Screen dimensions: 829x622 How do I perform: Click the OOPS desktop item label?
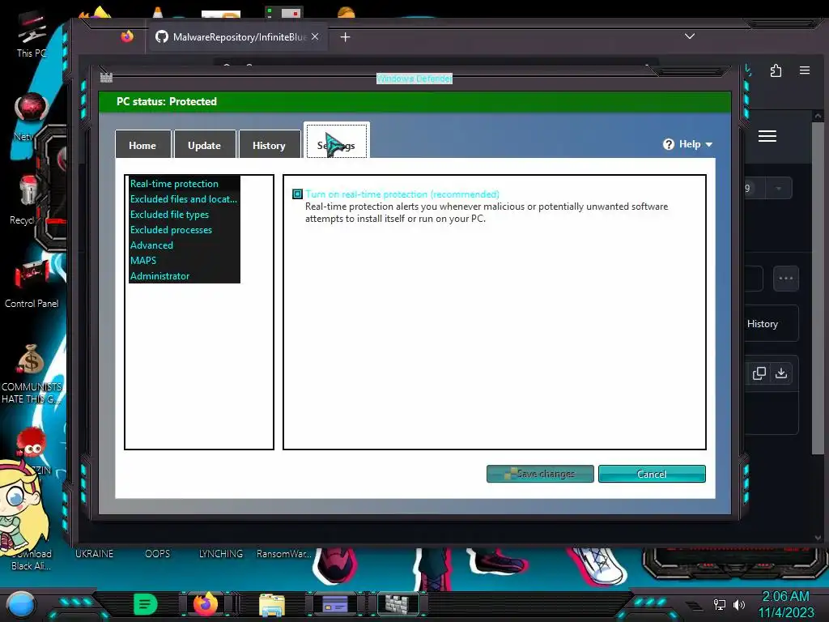pyautogui.click(x=158, y=554)
